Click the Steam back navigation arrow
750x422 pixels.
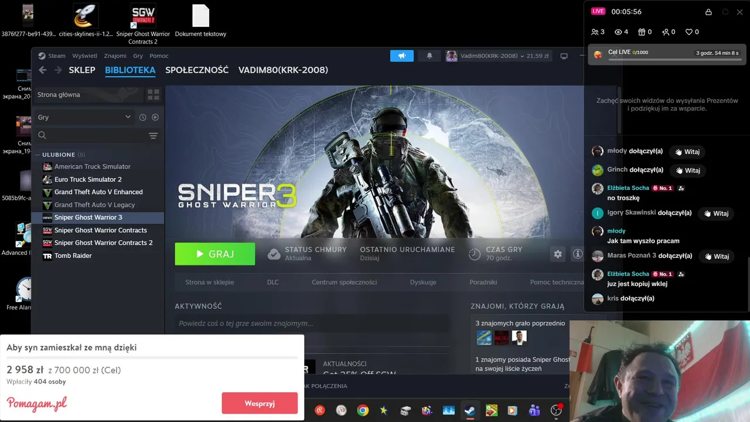(x=42, y=70)
